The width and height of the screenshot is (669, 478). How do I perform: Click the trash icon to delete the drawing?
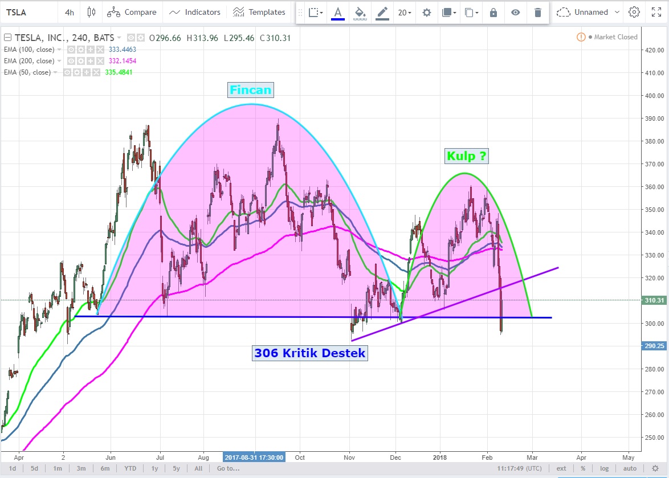coord(537,12)
